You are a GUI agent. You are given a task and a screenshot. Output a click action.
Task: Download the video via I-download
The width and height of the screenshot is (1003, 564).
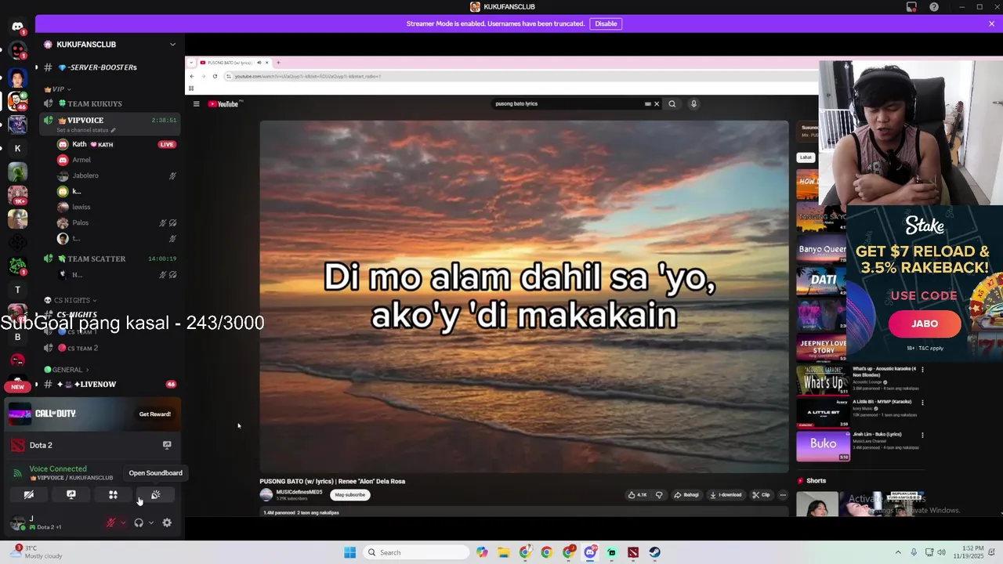726,495
